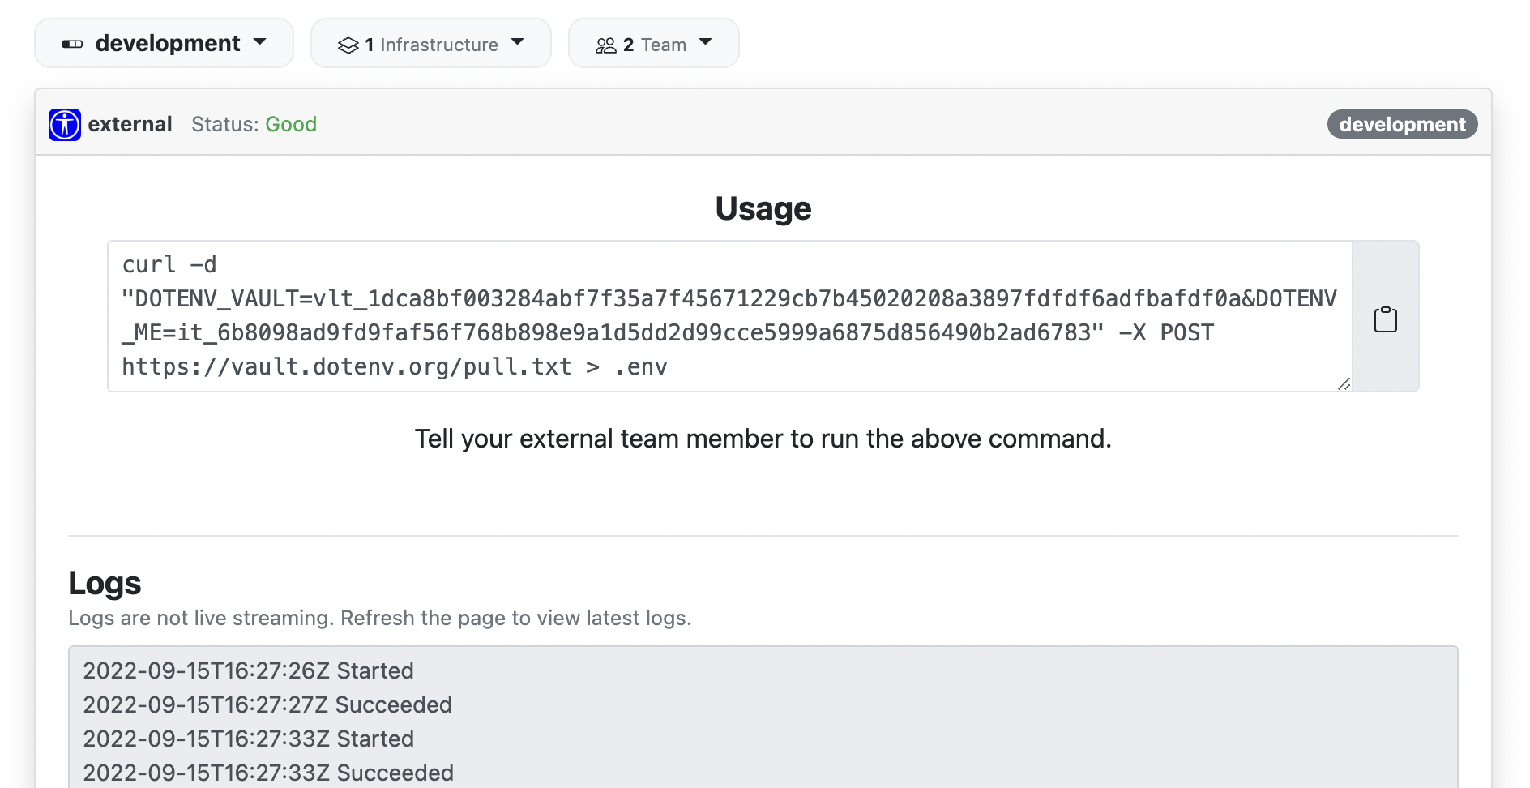Open the development environment dropdown
Image resolution: width=1530 pixels, height=788 pixels.
(164, 43)
